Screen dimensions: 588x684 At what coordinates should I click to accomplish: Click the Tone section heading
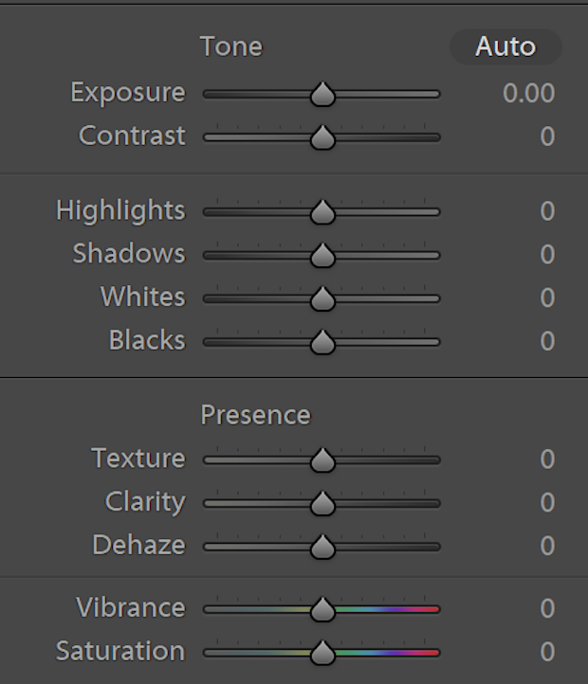pyautogui.click(x=231, y=46)
